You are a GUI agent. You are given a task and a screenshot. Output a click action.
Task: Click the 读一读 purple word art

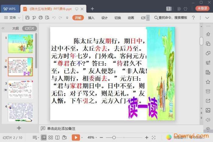pos(143,108)
